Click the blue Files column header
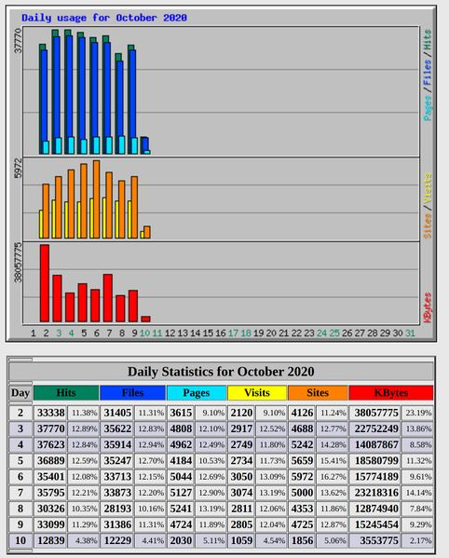This screenshot has height=558, width=449. [132, 392]
